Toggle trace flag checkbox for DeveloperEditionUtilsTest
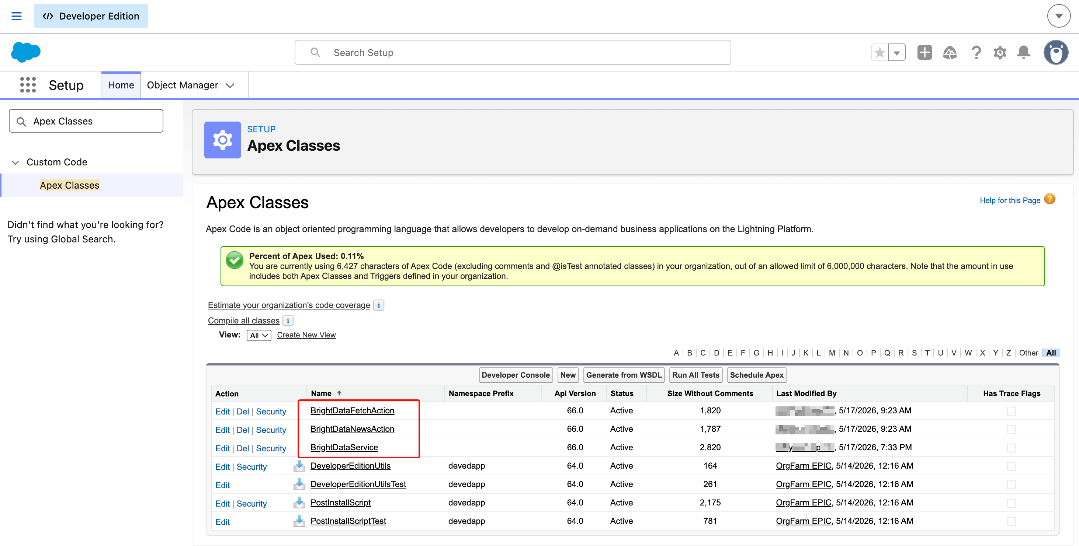Screen dimensions: 1079x546 pos(1011,484)
